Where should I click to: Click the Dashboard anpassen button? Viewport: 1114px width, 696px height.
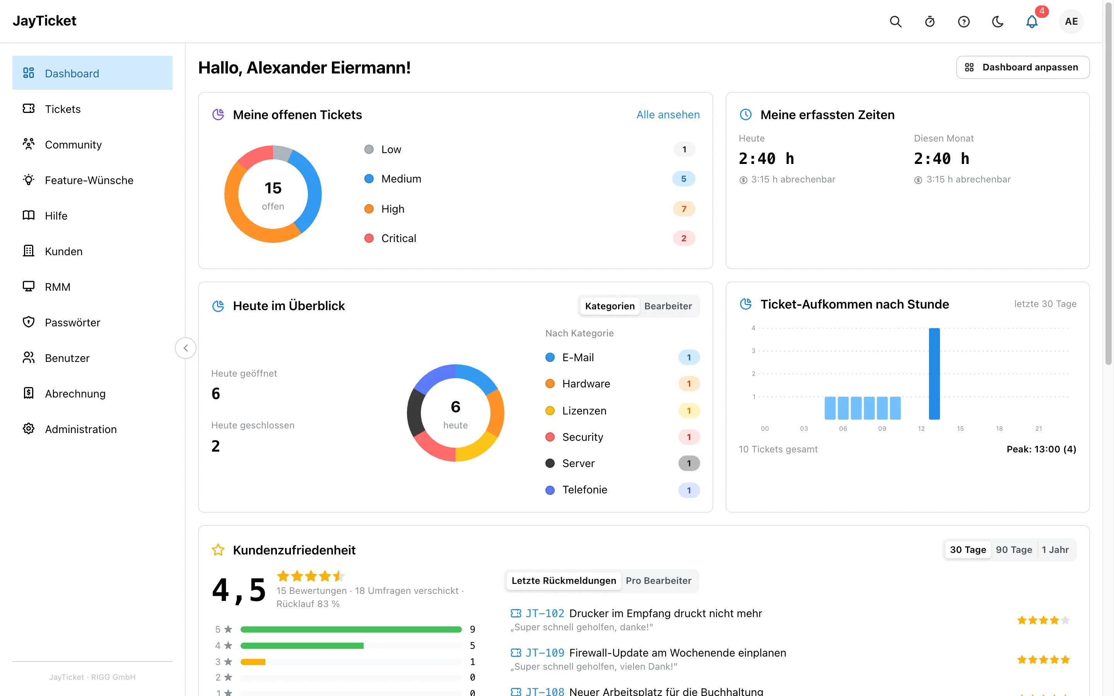[1022, 67]
